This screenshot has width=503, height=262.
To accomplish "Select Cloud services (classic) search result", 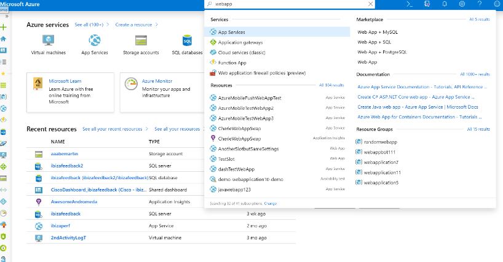I will tap(242, 53).
